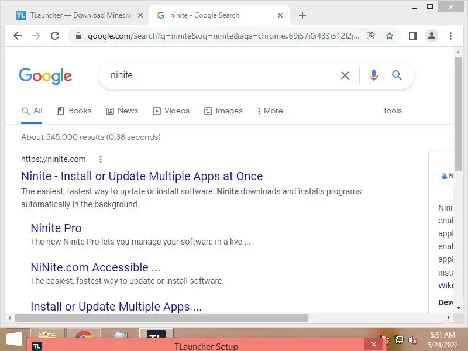
Task: Open the Chrome side panel
Action: pyautogui.click(x=413, y=36)
